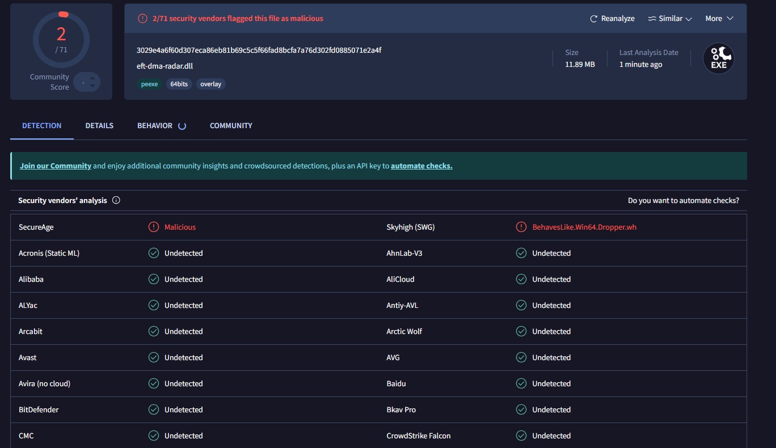776x448 pixels.
Task: Click the Bkav Pro vendor name
Action: point(402,409)
